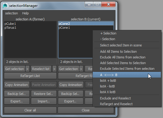Click 'Add Selected Items to Selection'
Viewport: 163px width, 118px height.
pos(127,63)
